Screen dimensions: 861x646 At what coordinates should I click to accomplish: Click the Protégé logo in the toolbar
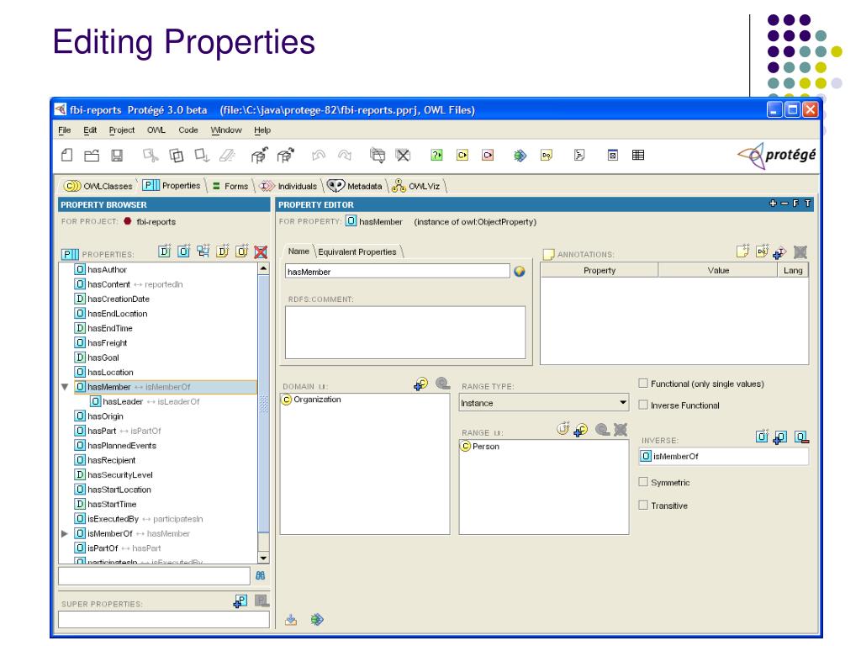point(776,156)
